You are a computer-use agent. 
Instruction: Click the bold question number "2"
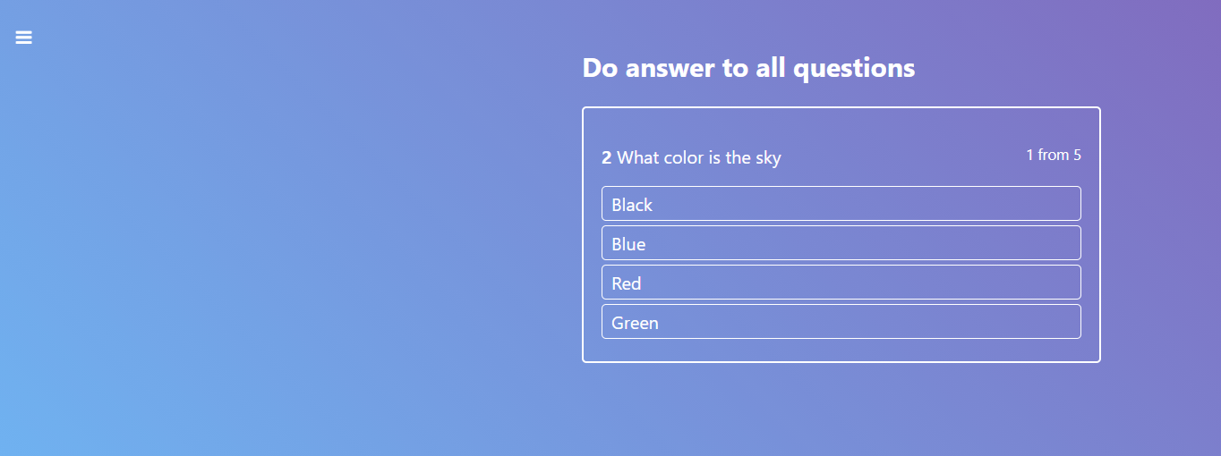tap(606, 158)
